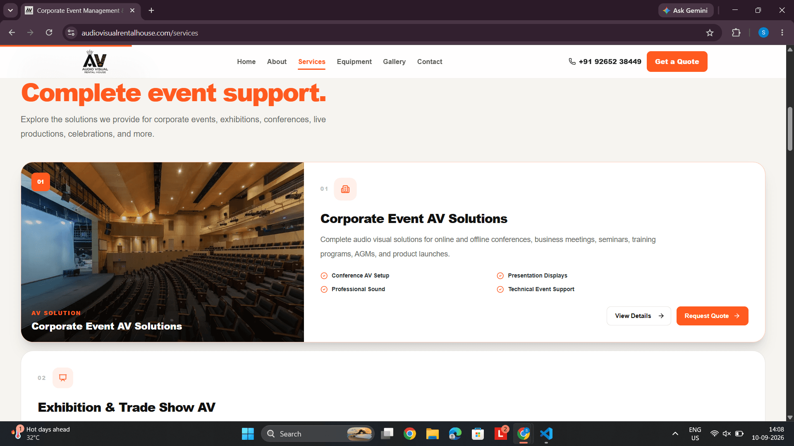Image resolution: width=794 pixels, height=446 pixels.
Task: Expand the tab search dropdown arrow
Action: (x=10, y=10)
